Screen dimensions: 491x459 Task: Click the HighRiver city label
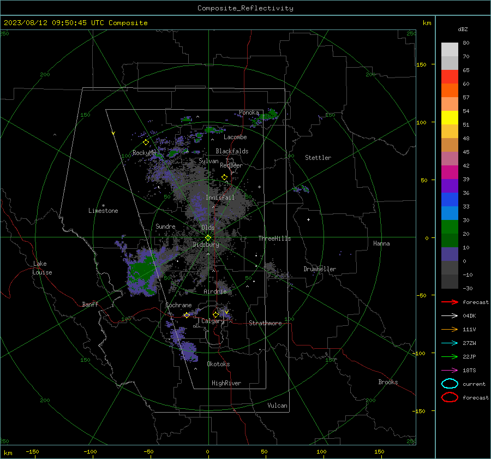click(x=226, y=383)
